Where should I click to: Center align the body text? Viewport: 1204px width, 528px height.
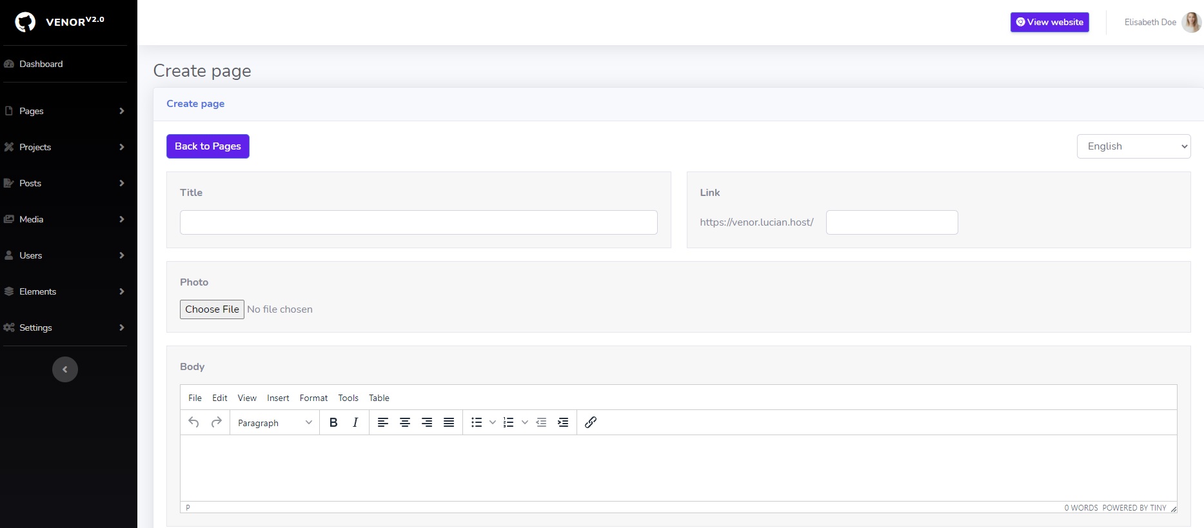tap(405, 422)
